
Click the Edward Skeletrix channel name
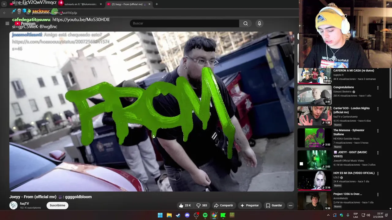click(x=343, y=92)
